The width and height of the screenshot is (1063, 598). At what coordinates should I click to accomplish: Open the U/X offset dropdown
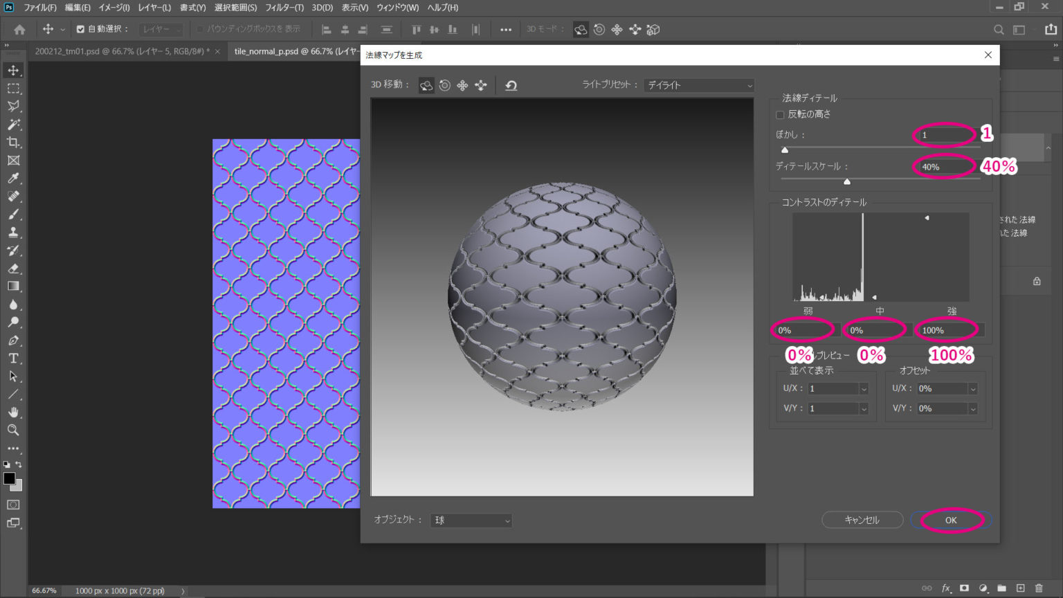click(x=973, y=388)
